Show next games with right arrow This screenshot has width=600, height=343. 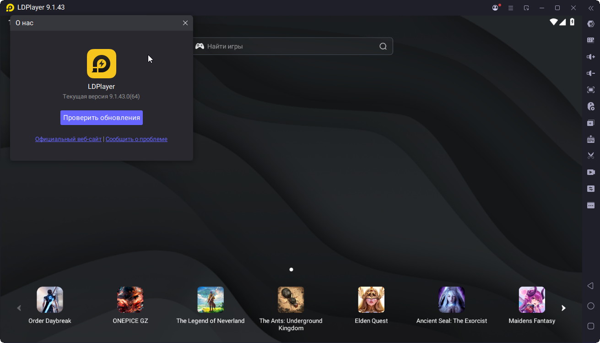(563, 308)
